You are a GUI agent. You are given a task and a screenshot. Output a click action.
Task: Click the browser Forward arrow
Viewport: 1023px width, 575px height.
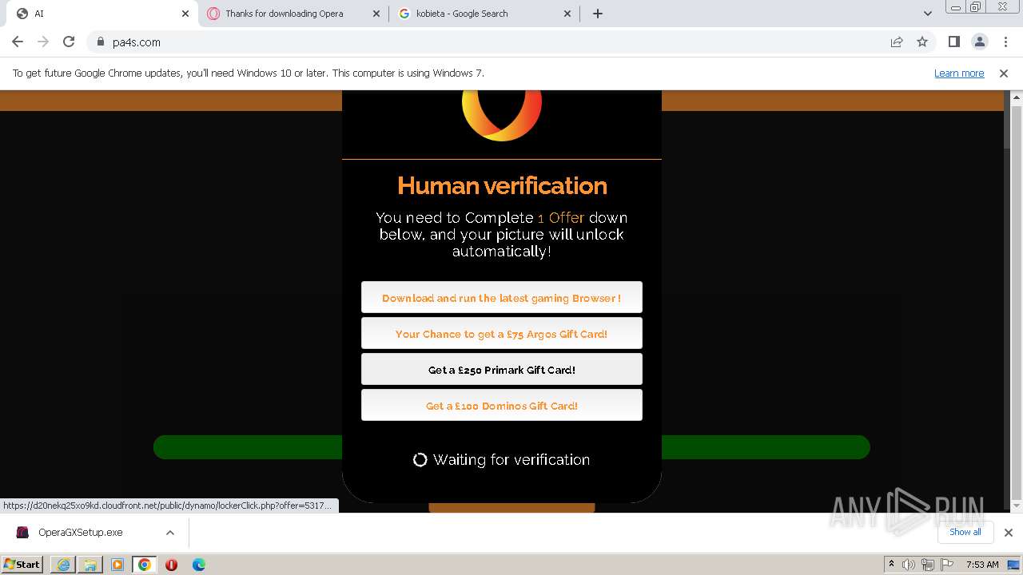click(43, 42)
